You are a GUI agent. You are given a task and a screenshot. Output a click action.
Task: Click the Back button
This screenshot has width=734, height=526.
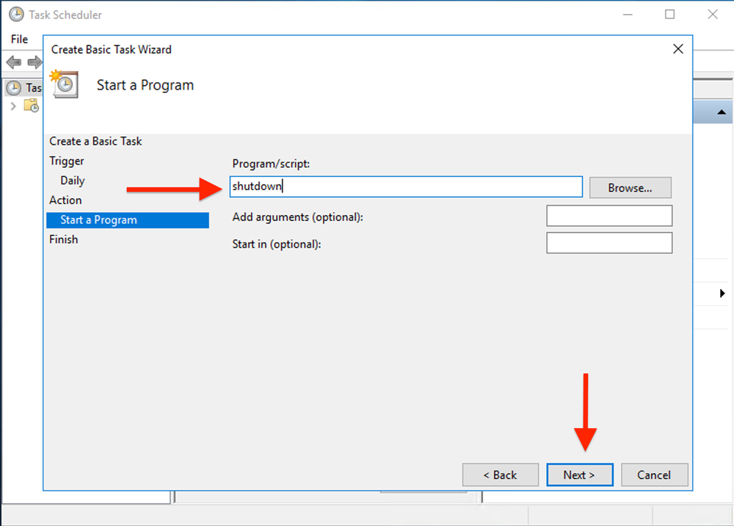click(501, 475)
